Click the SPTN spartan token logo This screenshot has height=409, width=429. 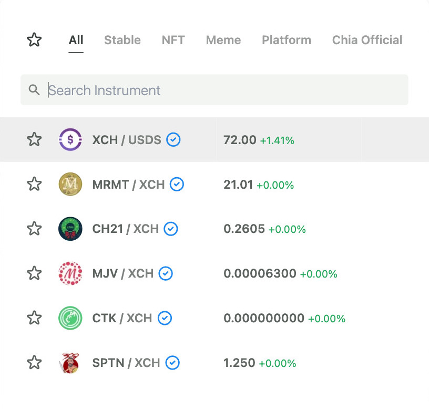(x=69, y=363)
